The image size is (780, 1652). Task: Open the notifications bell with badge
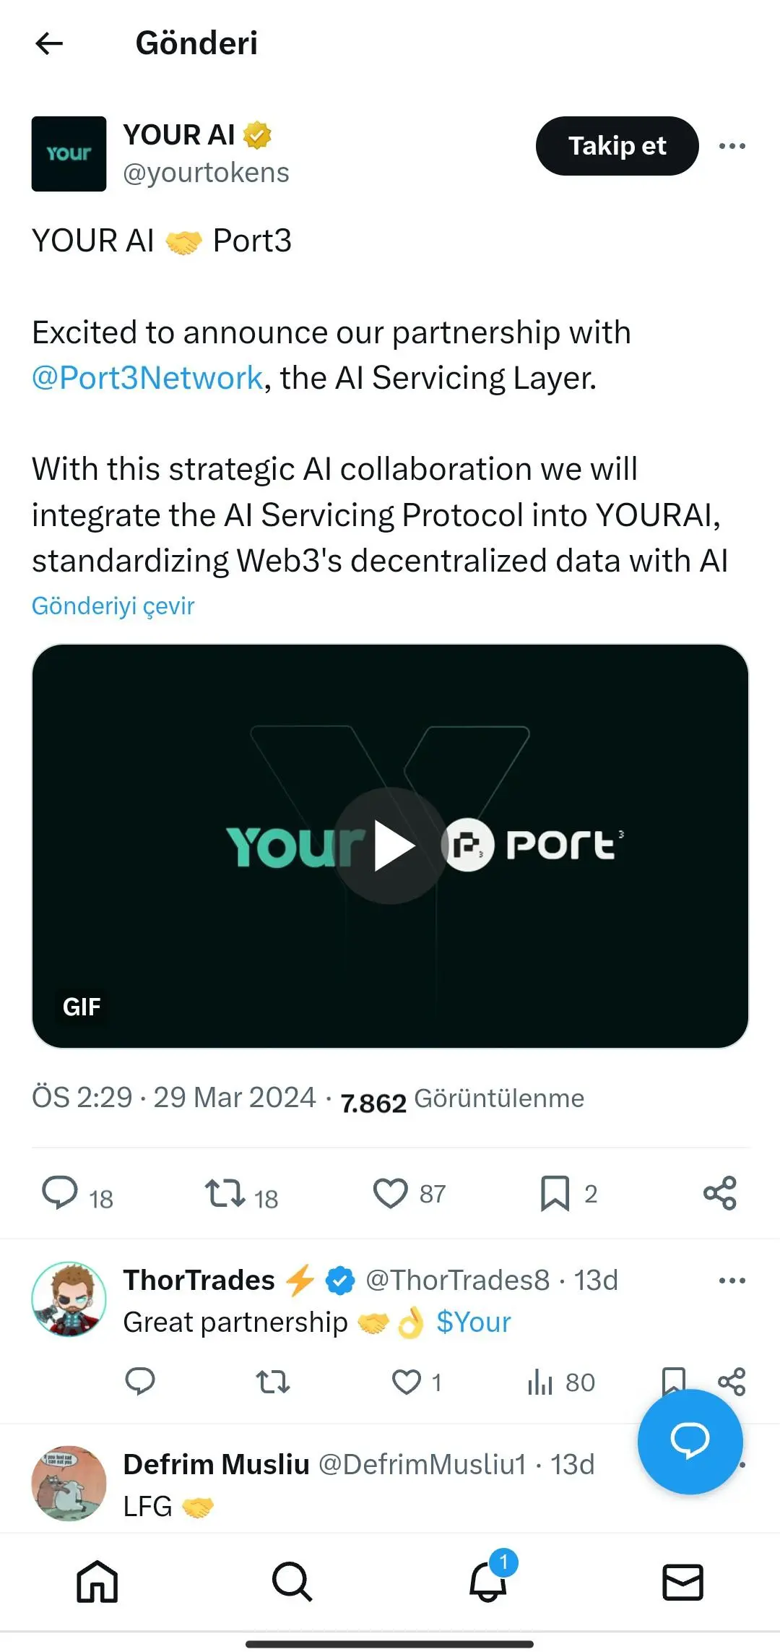[x=487, y=1581]
